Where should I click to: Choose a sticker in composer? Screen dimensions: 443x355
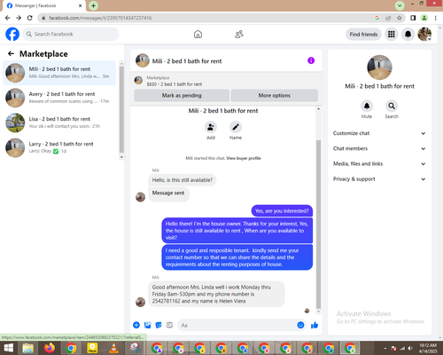(x=159, y=325)
